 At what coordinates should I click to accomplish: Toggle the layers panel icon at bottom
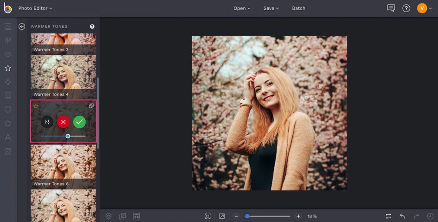109,216
